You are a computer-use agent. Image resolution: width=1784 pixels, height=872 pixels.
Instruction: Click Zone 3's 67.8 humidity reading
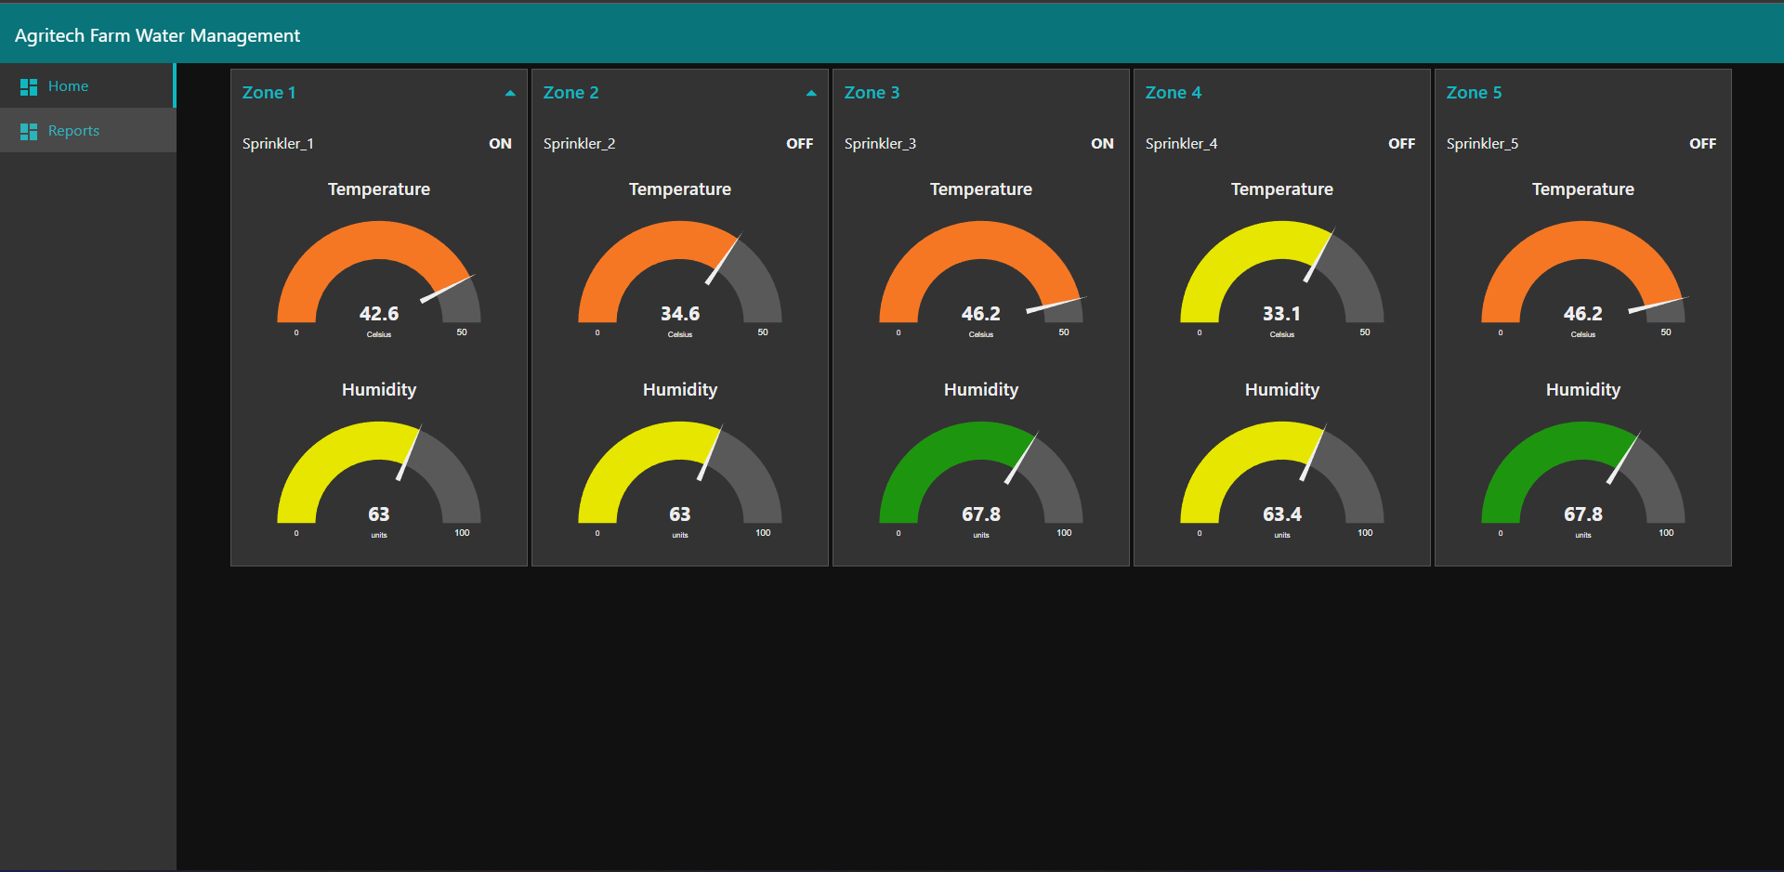pyautogui.click(x=981, y=514)
